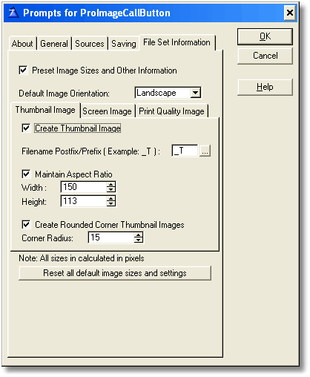Screen dimensions: 310x377
Task: Toggle Create Rounded Corner Thumbnail Images
Action: (26, 224)
